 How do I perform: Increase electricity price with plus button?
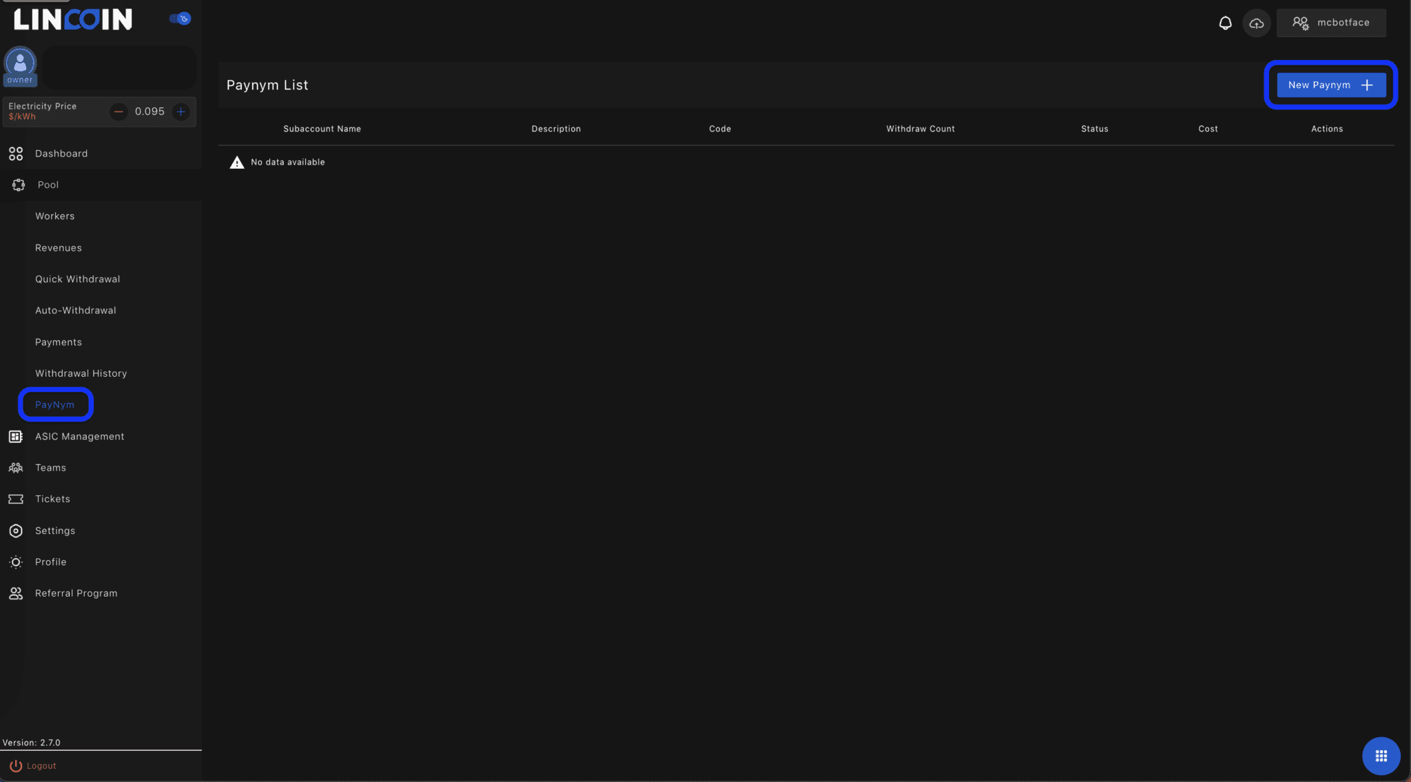click(x=181, y=111)
